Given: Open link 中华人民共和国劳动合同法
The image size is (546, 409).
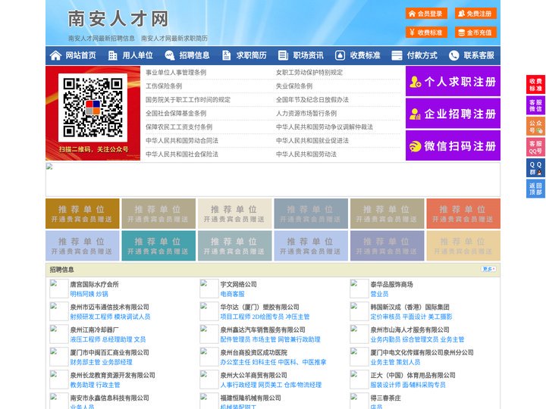Looking at the screenshot, I should pos(182,141).
